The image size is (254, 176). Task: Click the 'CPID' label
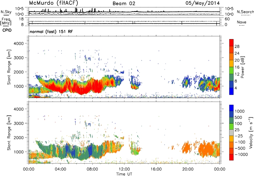pyautogui.click(x=7, y=30)
